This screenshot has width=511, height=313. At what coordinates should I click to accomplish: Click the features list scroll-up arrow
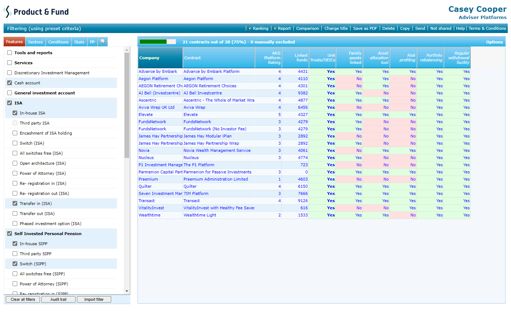[127, 50]
